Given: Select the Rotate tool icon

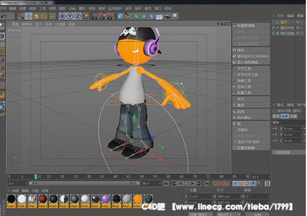Looking at the screenshot, I should (44, 16).
